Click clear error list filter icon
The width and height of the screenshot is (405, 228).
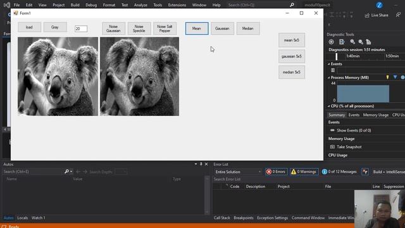click(x=365, y=172)
